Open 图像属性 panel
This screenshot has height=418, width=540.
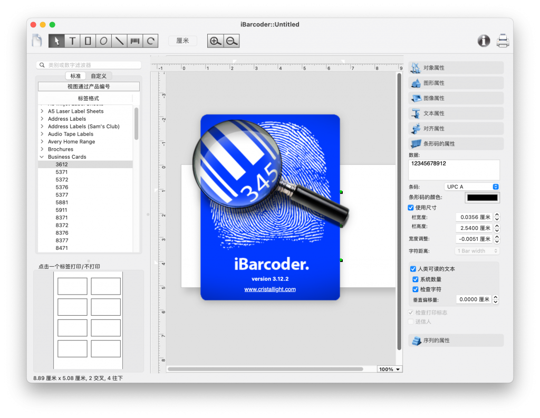[456, 98]
